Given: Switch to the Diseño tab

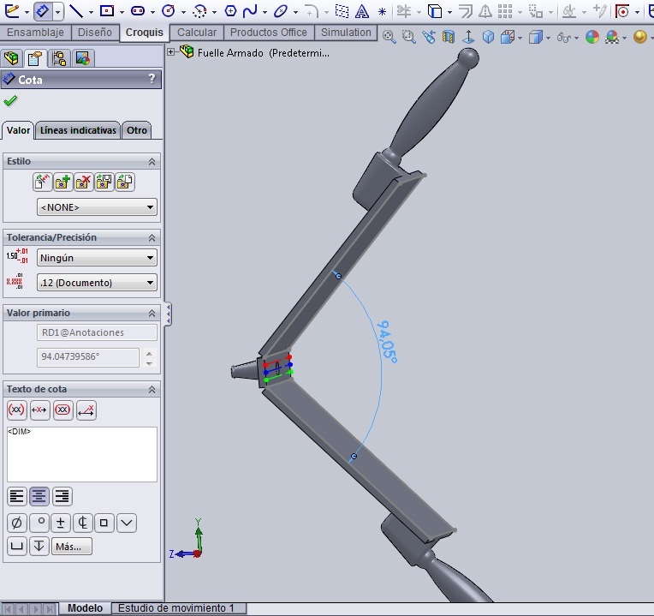Looking at the screenshot, I should click(x=95, y=33).
